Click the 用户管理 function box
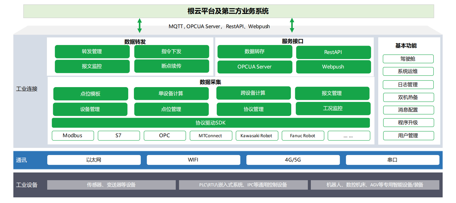The height and width of the screenshot is (203, 456). point(408,136)
